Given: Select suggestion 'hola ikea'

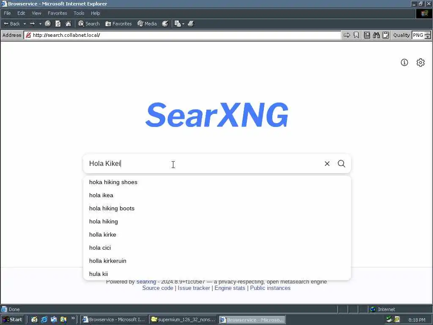Looking at the screenshot, I should tap(217, 195).
